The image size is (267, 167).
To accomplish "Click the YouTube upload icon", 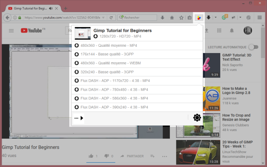I will click(x=207, y=30).
